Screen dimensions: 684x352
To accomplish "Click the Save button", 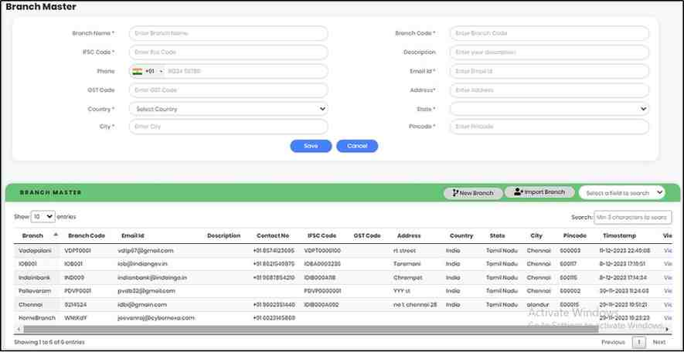I will tap(311, 146).
